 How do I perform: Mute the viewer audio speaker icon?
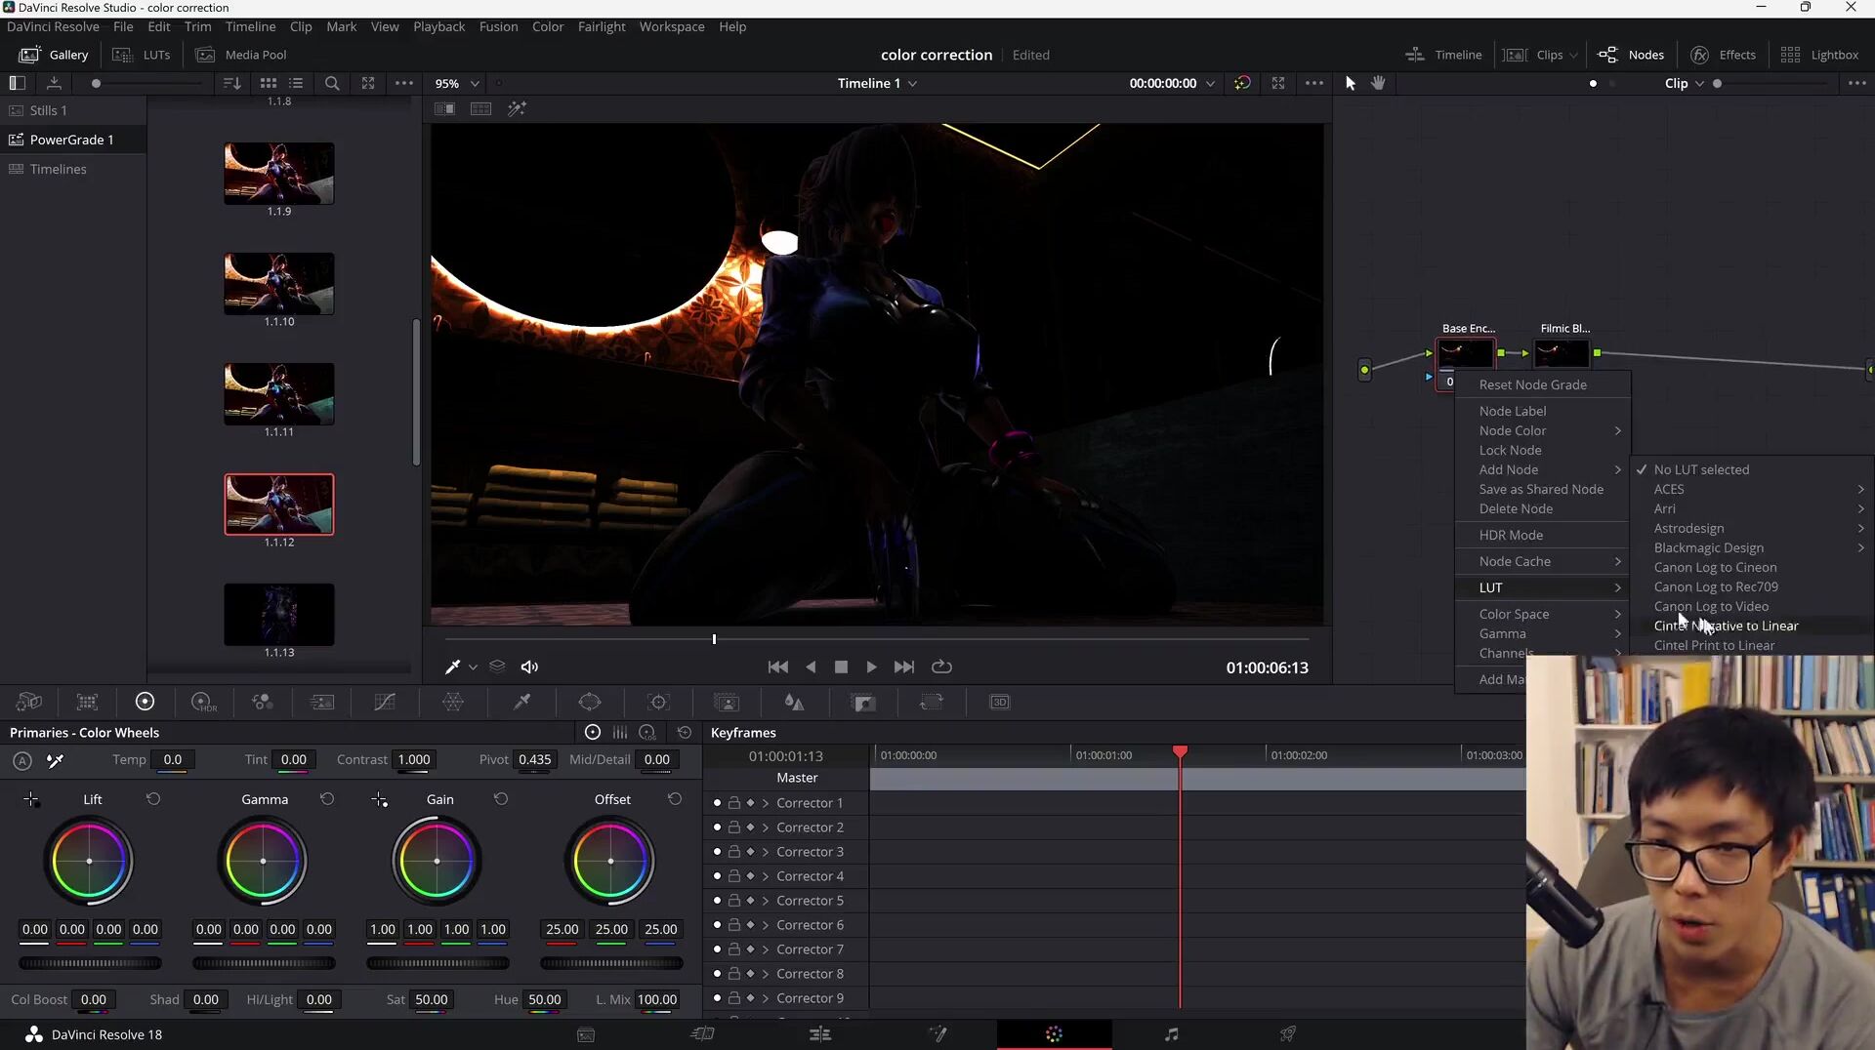529,667
